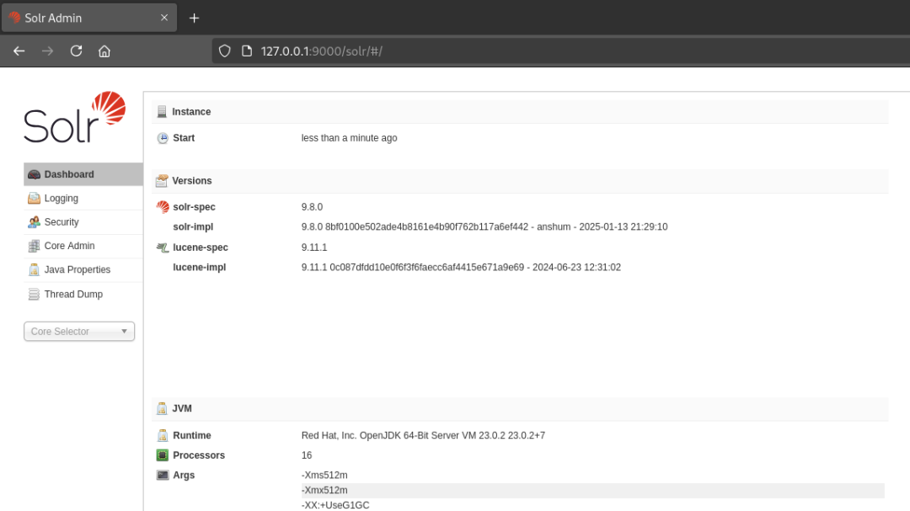The image size is (910, 511).
Task: Go back in browser history
Action: (19, 51)
